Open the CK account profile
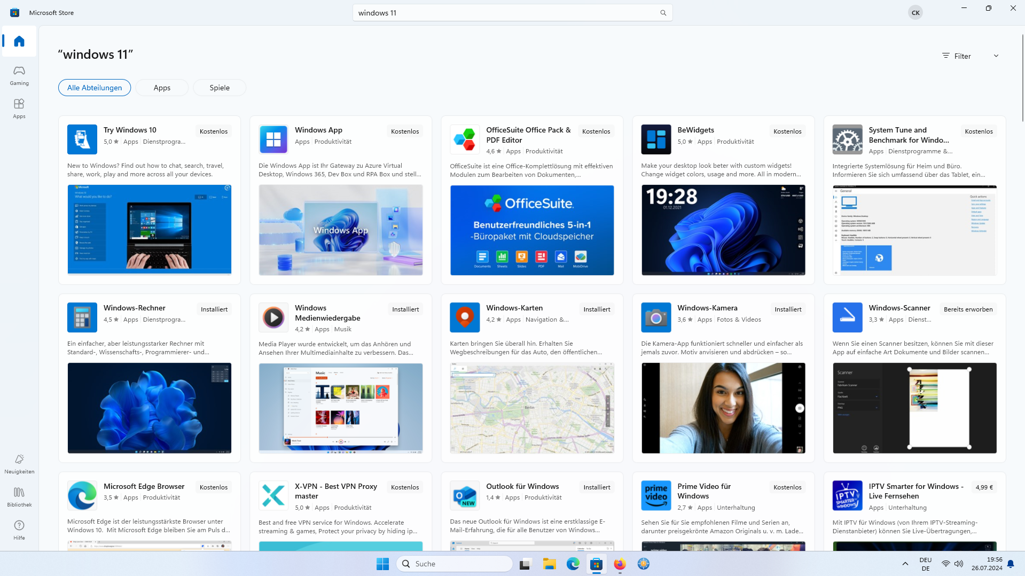Screen dimensions: 1025x576 point(915,13)
